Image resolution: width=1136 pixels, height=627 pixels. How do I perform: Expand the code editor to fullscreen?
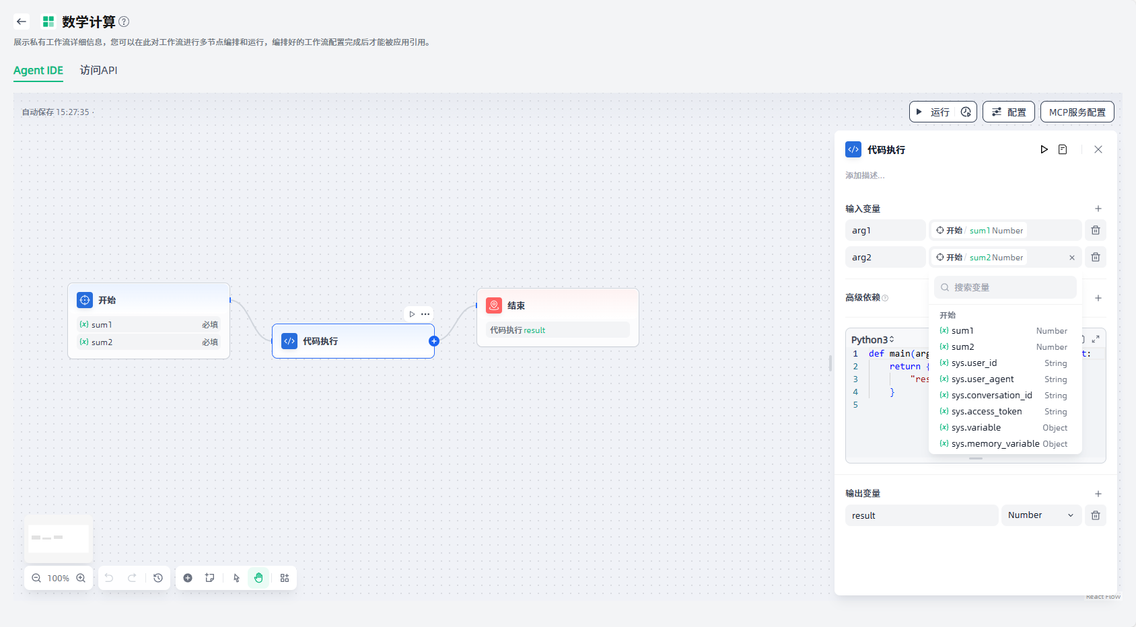(x=1096, y=339)
